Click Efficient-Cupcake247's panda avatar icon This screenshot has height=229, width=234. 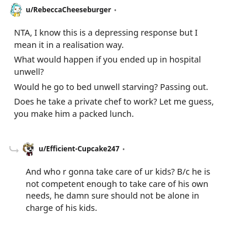(28, 149)
